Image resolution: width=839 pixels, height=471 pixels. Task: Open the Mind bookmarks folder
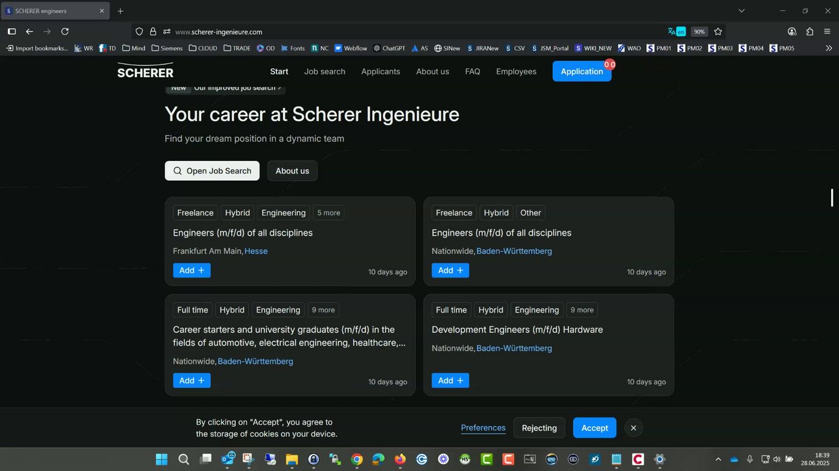(134, 48)
